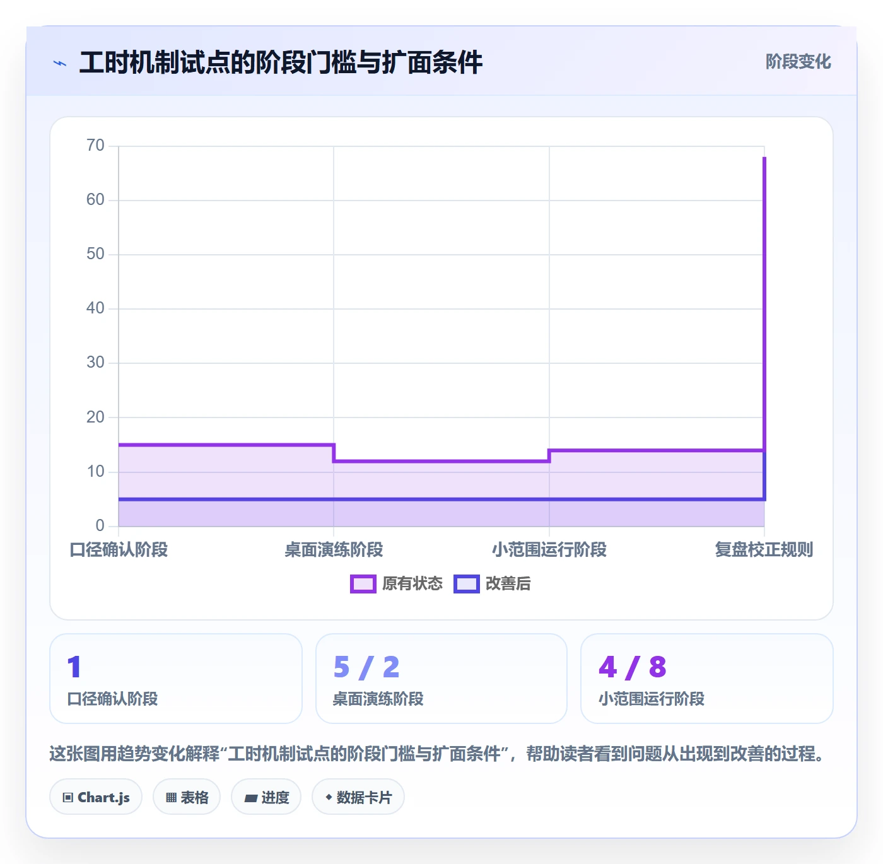
Task: Select the 进度 tag chip
Action: pos(266,797)
